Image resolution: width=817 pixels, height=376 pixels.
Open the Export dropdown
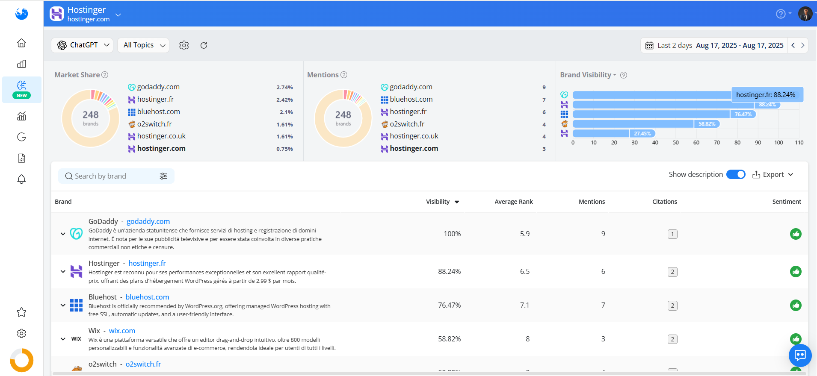coord(773,174)
